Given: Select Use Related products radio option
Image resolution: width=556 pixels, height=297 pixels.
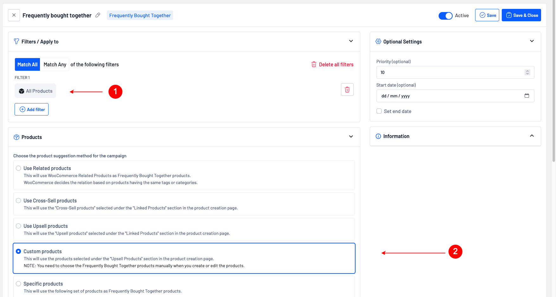Looking at the screenshot, I should coord(18,168).
